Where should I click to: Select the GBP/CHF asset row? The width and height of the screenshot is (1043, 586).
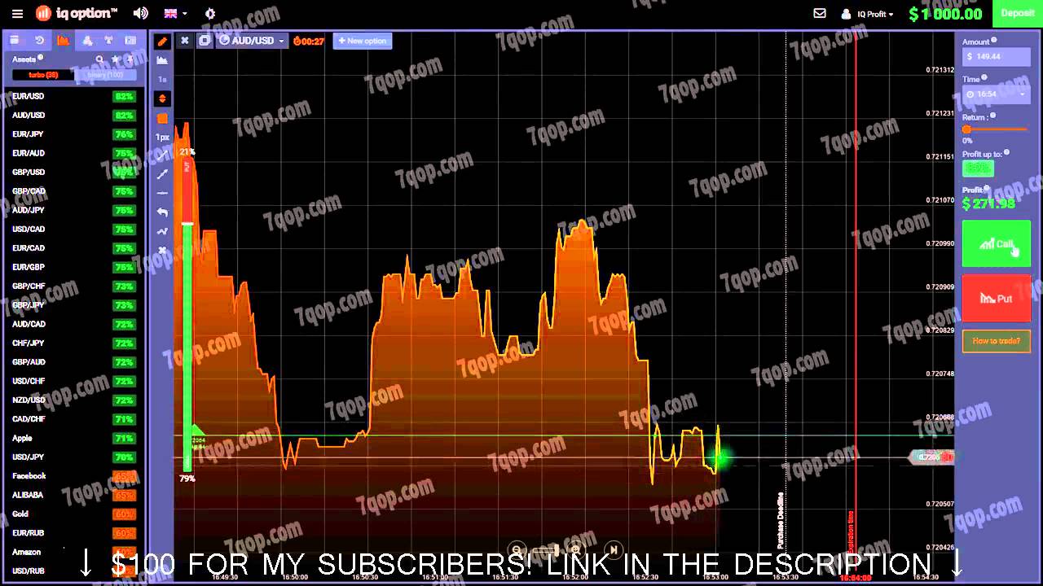coord(73,286)
